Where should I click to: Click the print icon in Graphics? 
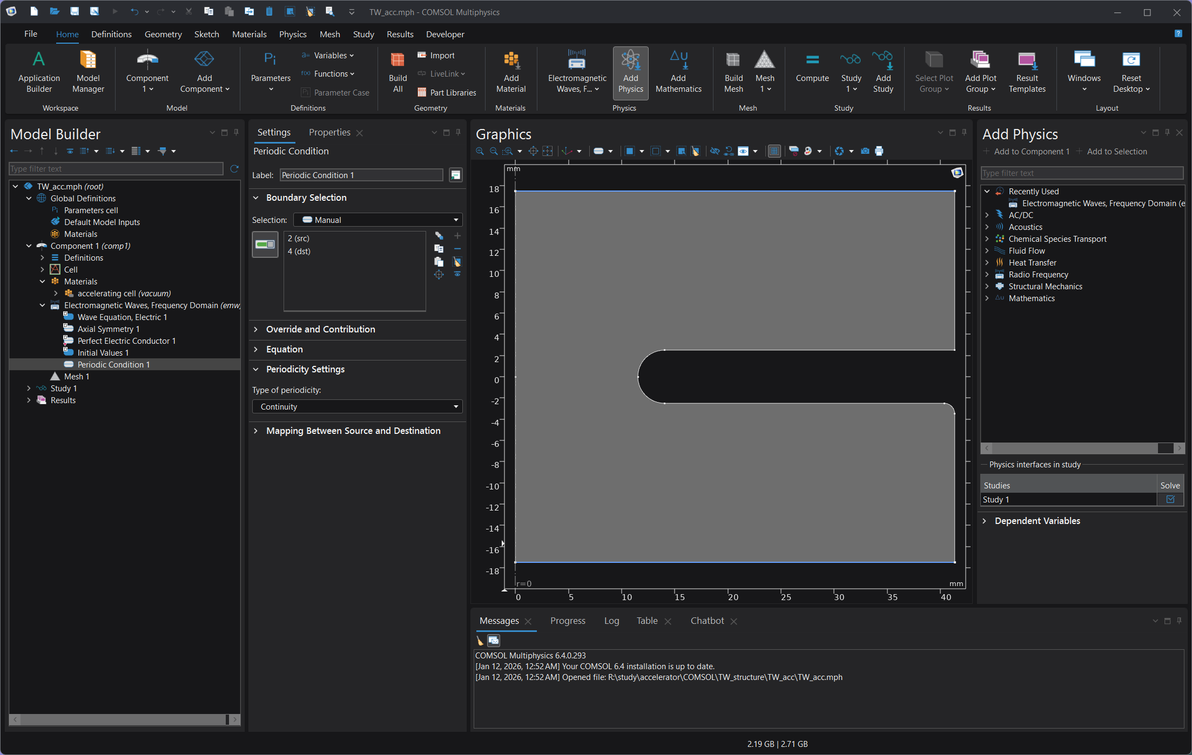tap(879, 151)
